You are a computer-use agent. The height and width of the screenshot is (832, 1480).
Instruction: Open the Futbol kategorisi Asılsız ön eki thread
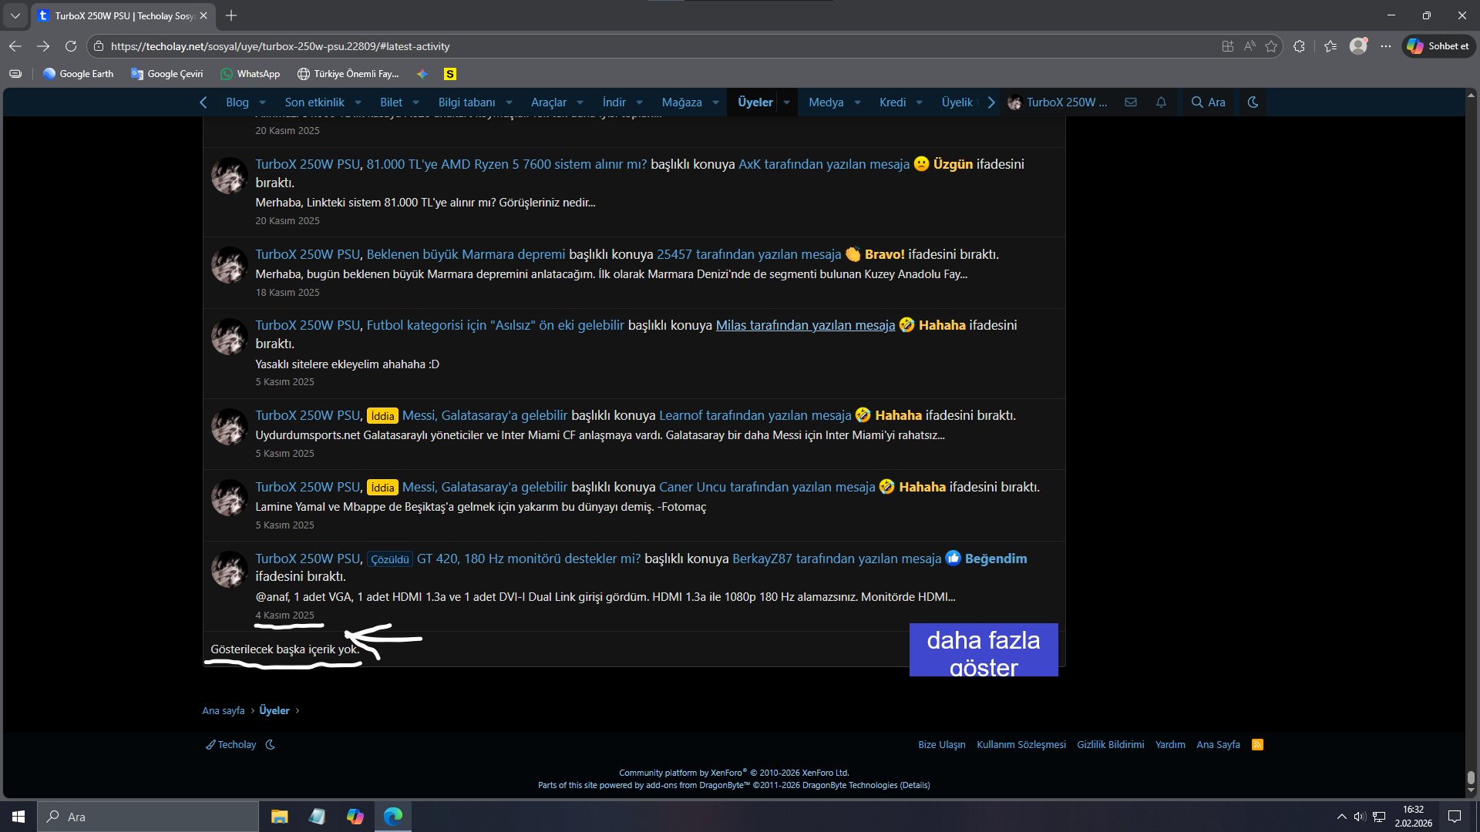(495, 325)
